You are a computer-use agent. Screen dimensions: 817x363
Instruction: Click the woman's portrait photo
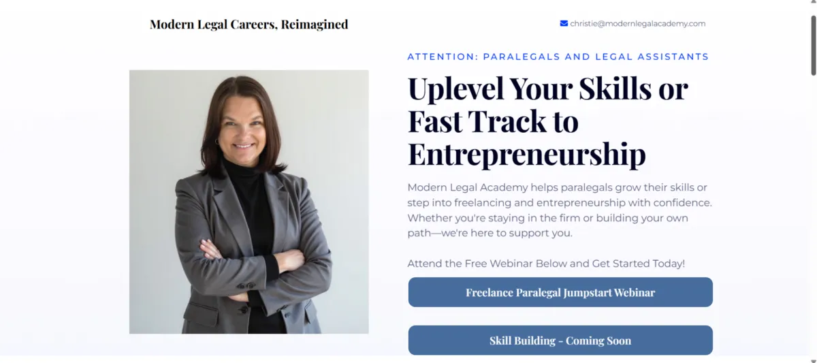coord(249,202)
